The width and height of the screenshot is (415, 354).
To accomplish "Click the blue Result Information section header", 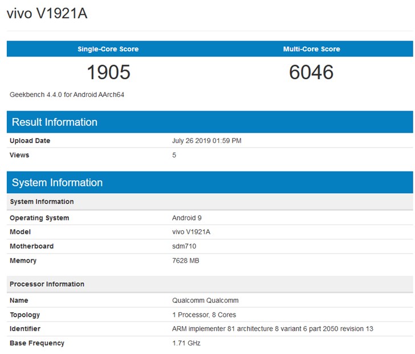I will [x=55, y=122].
